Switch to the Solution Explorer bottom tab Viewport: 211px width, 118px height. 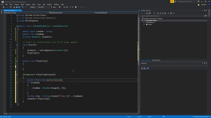pyautogui.click(x=146, y=60)
